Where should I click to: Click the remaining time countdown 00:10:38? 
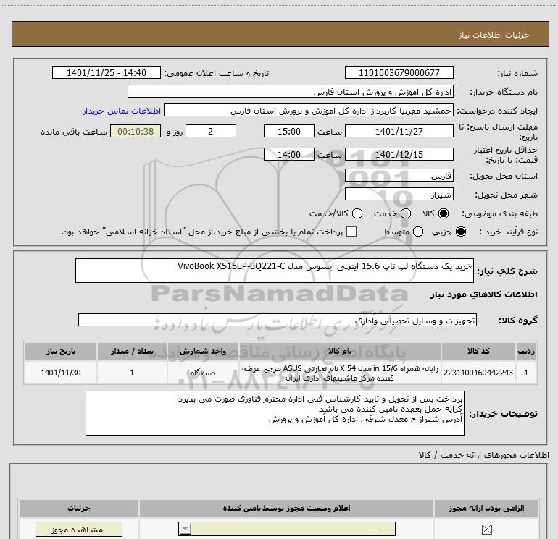pyautogui.click(x=136, y=131)
